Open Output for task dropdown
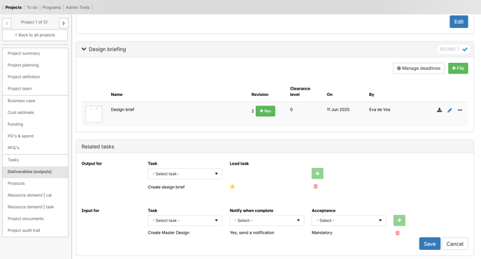 click(185, 174)
